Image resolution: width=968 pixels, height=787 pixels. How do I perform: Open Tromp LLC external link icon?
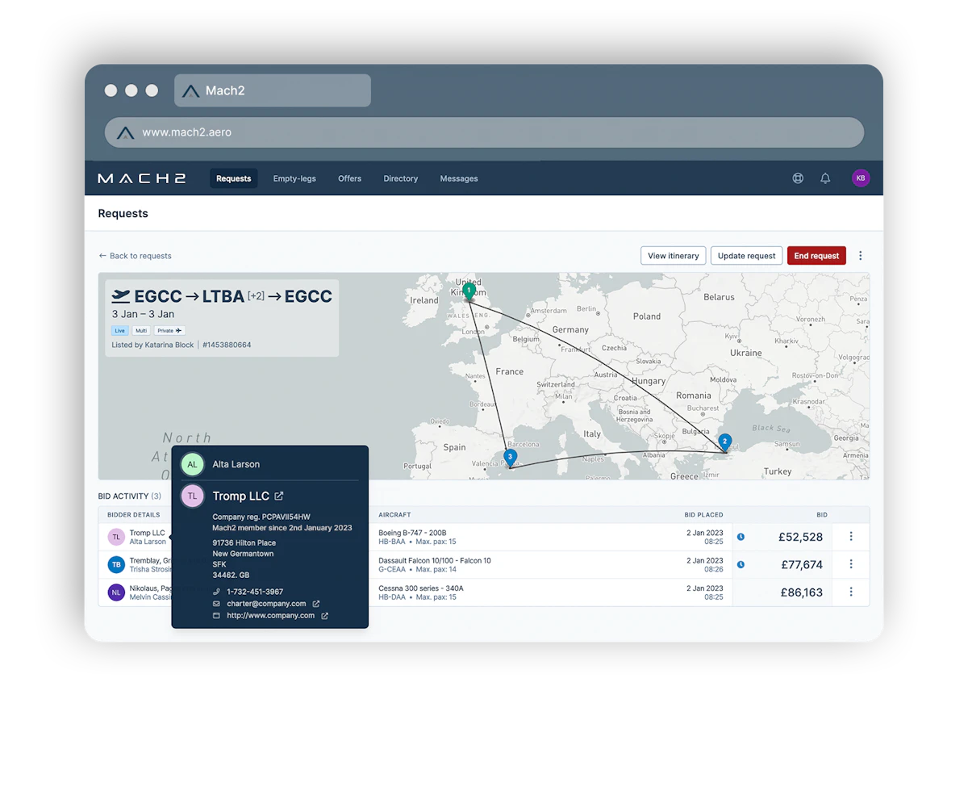[x=279, y=496]
